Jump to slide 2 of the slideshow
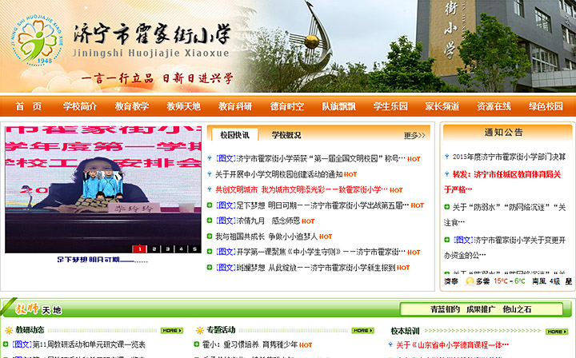 click(x=153, y=249)
